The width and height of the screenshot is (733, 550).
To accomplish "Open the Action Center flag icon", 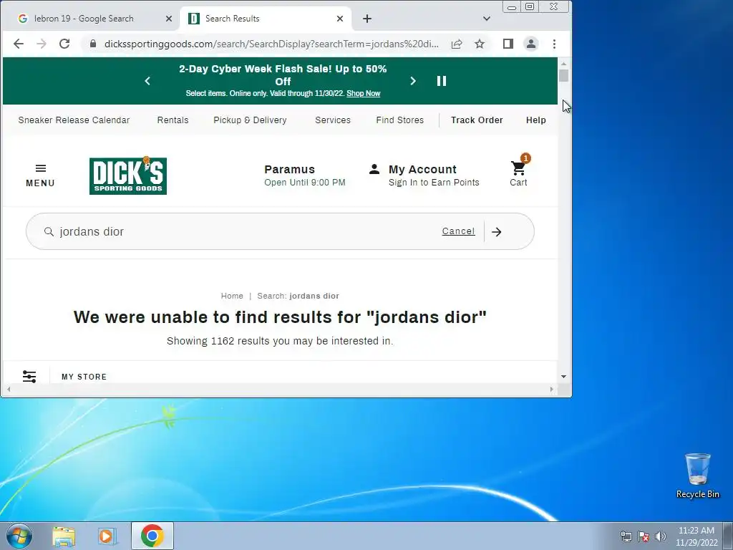I will coord(644,536).
